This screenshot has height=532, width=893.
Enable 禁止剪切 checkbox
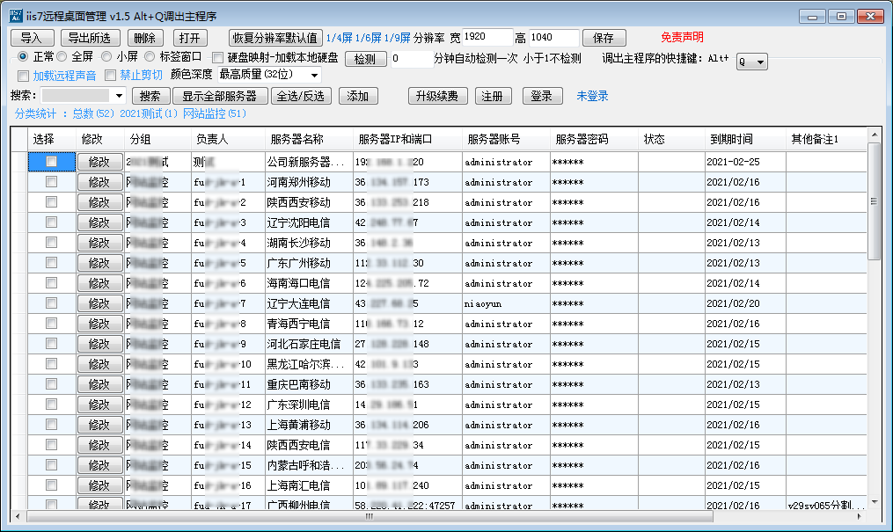[x=111, y=75]
